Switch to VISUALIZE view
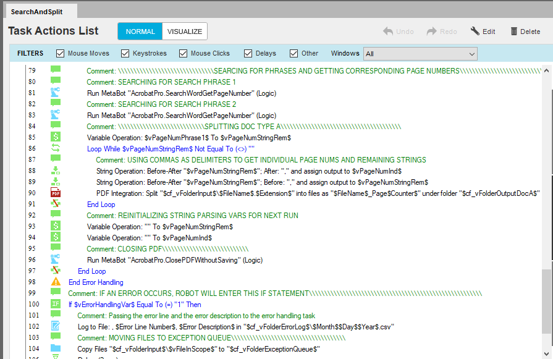 (x=184, y=32)
